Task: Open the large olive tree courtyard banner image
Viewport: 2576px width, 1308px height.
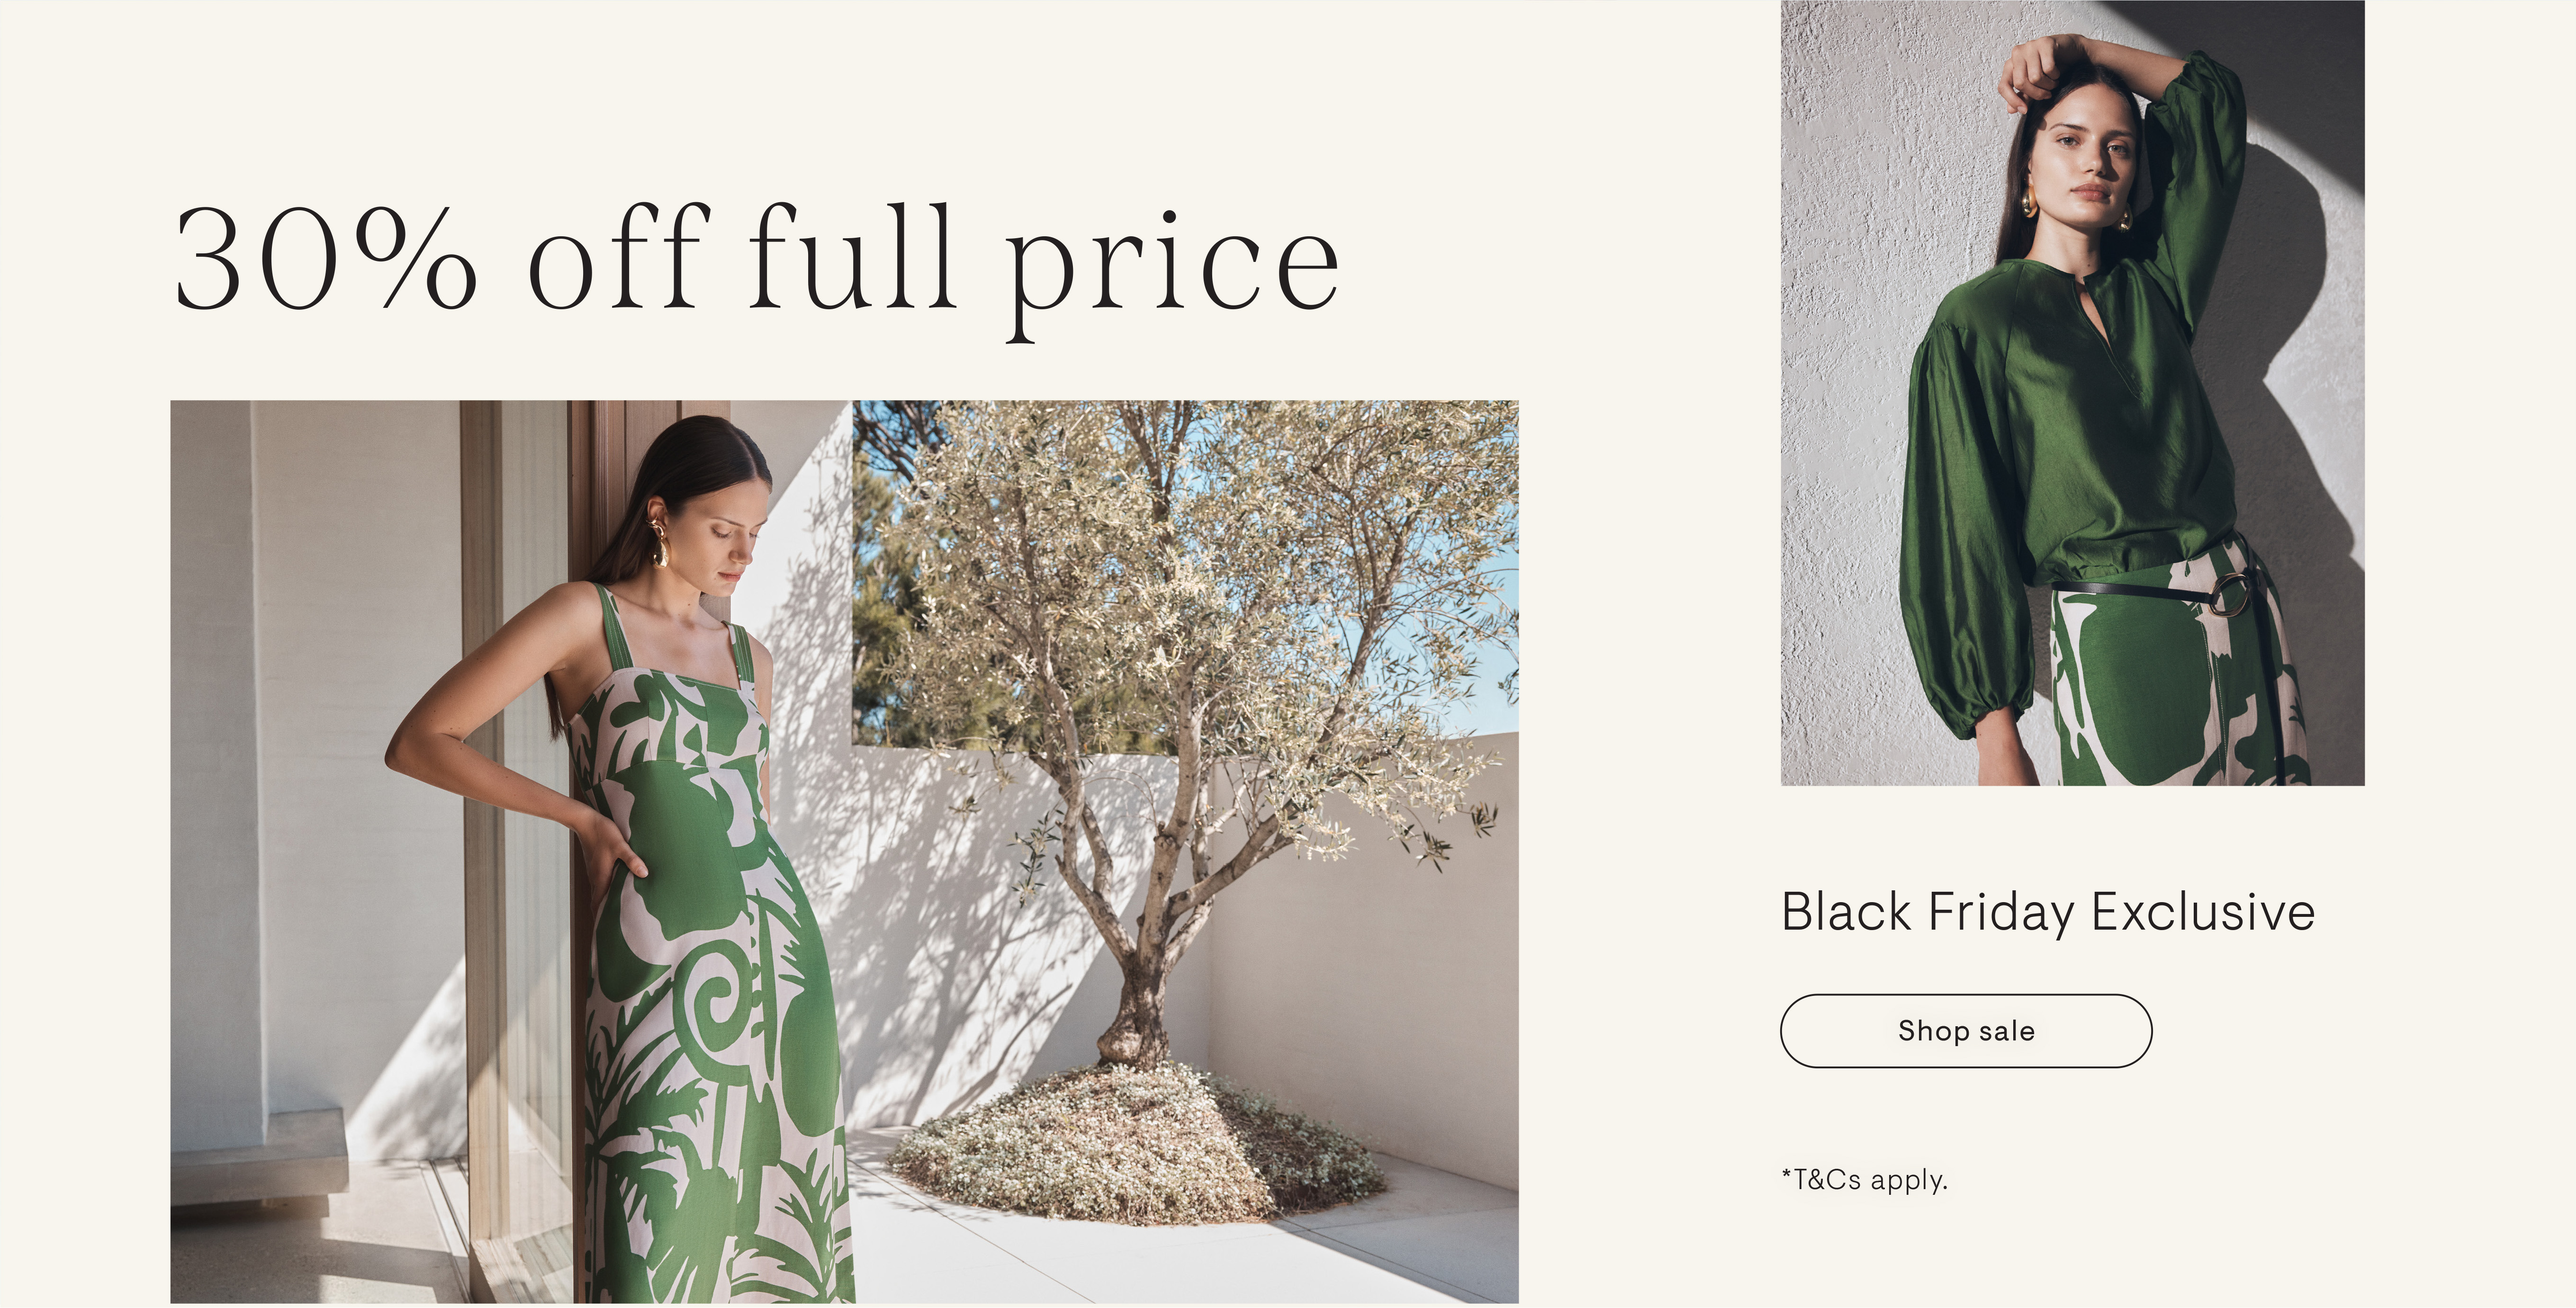Action: (844, 851)
